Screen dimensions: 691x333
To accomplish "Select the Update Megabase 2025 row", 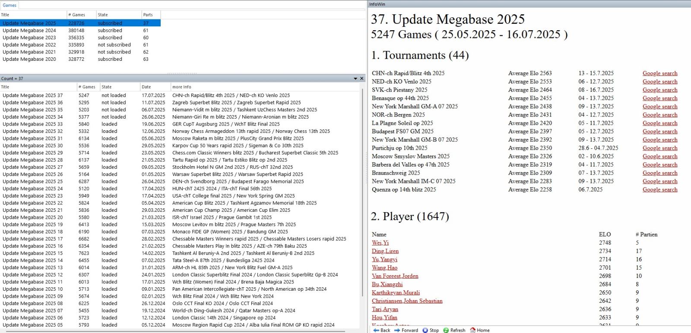I will (x=80, y=23).
